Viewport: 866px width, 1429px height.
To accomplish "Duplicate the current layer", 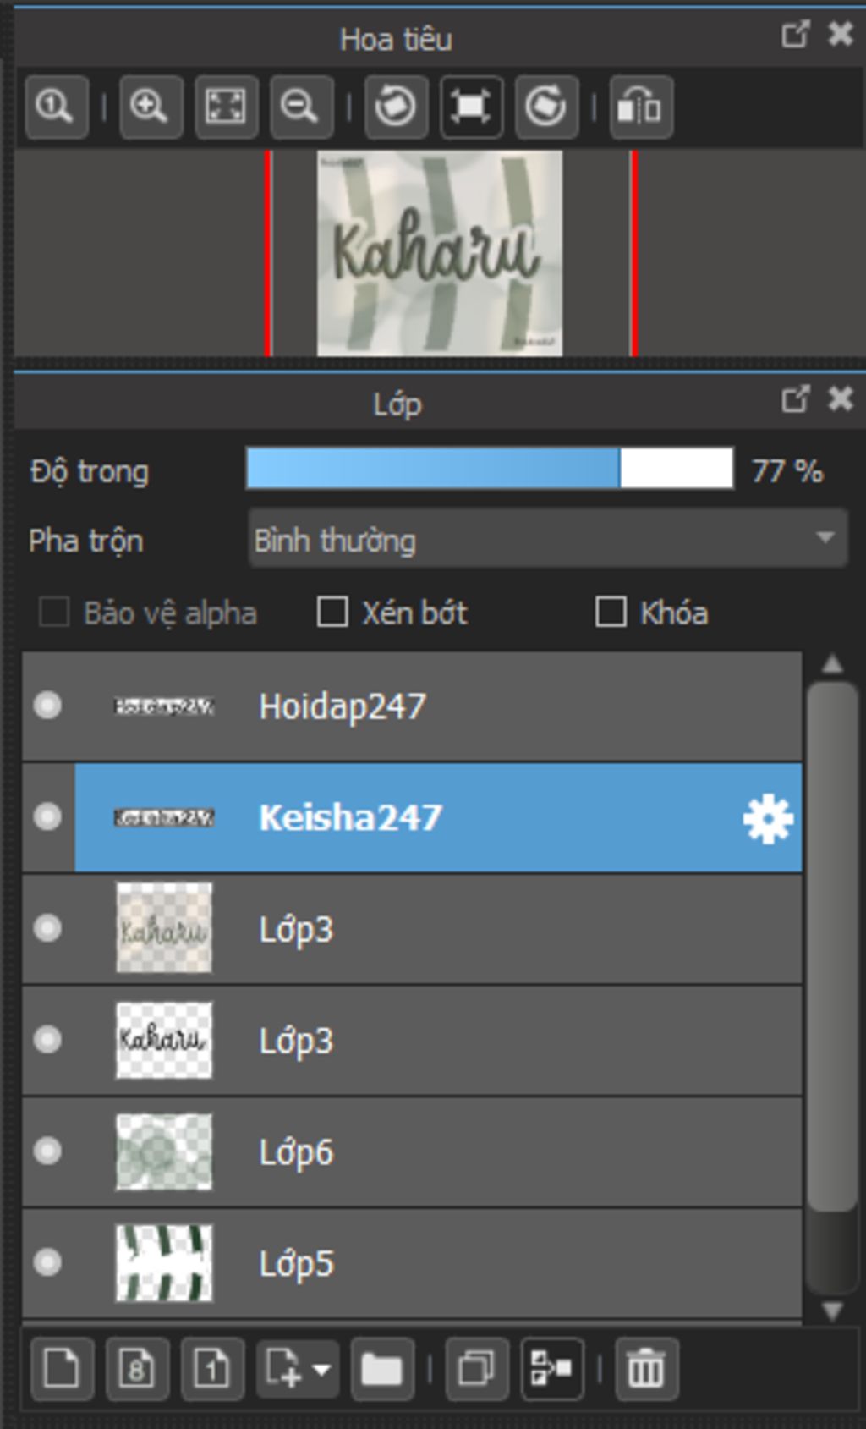I will click(476, 1368).
